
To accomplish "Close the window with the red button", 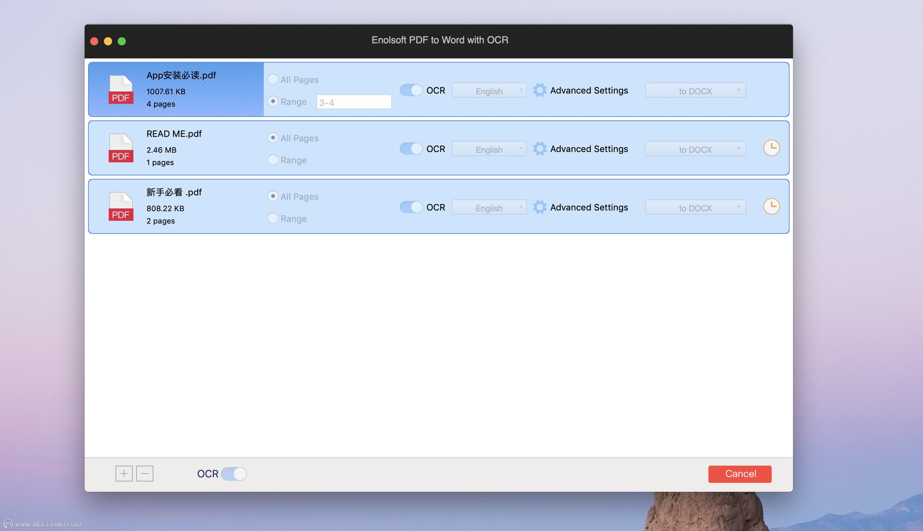I will point(94,41).
